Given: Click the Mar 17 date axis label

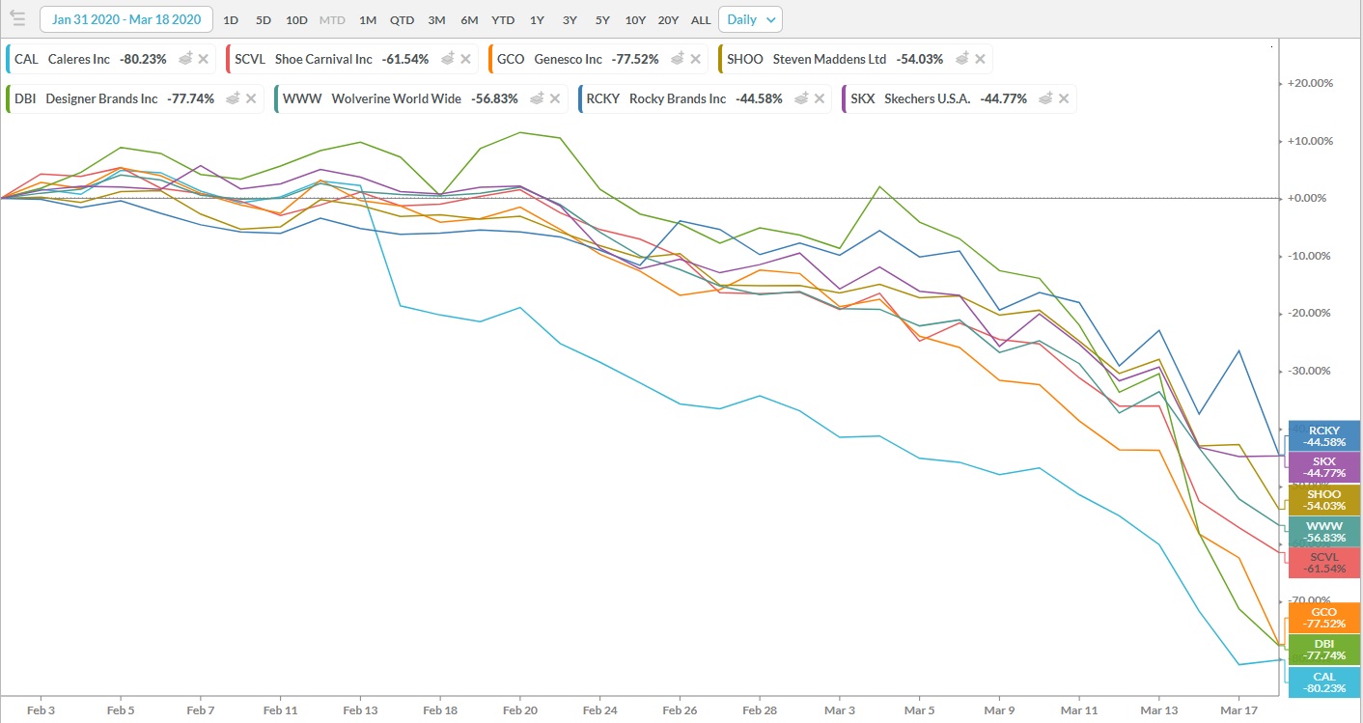Looking at the screenshot, I should [1238, 709].
